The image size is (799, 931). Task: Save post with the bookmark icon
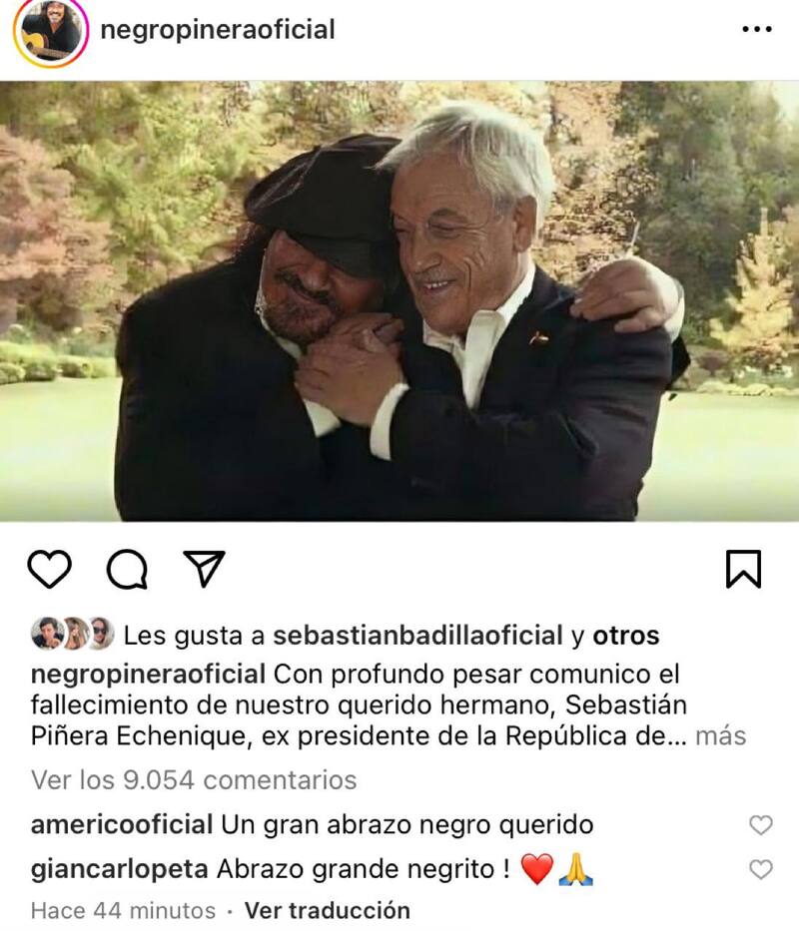point(743,569)
